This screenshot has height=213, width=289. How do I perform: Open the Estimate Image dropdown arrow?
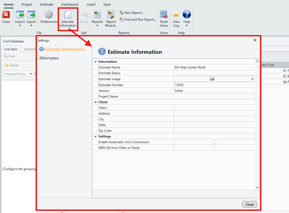point(252,79)
